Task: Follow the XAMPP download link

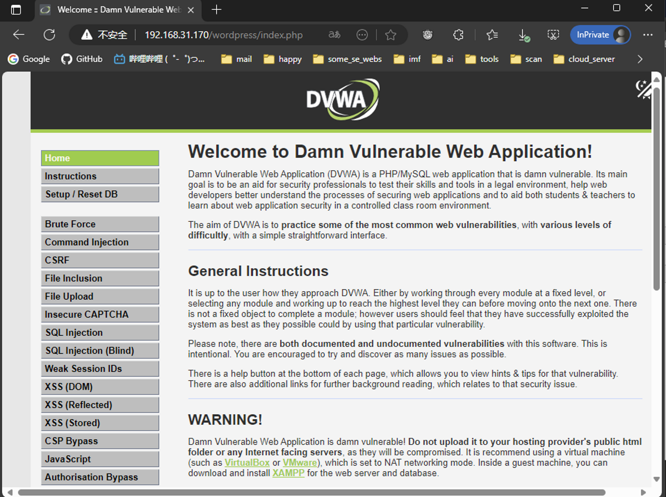Action: [x=288, y=473]
